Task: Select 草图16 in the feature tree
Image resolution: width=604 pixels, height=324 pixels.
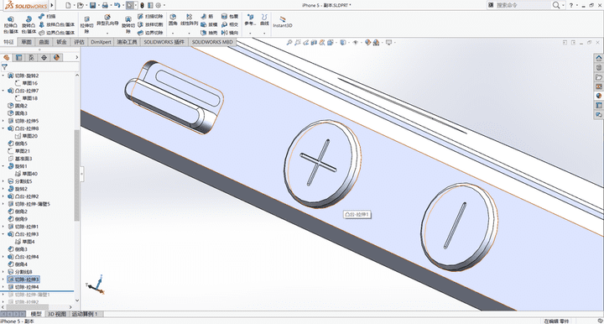Action: (26, 83)
